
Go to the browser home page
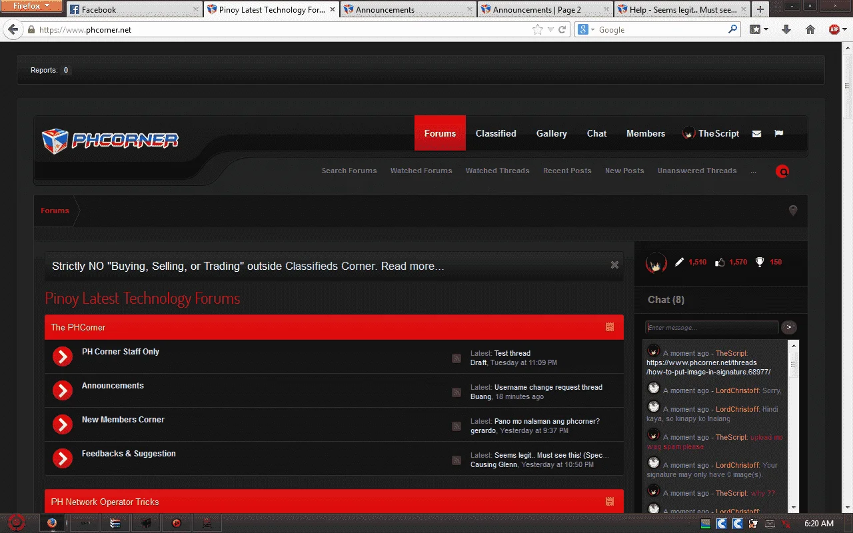810,29
